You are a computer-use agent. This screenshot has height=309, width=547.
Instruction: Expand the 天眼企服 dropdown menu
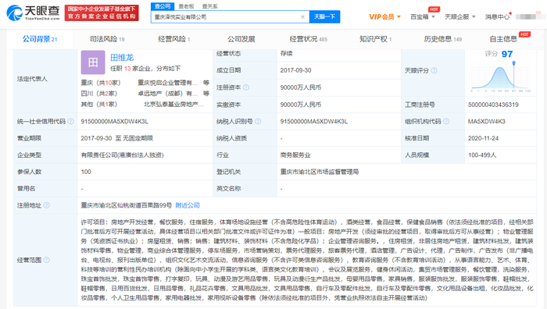(x=459, y=16)
